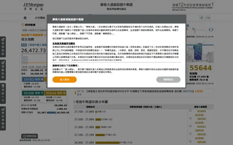Screen dimensions: 233x145
Task: Open JPM selection code 58559
Action: [x=202, y=119]
